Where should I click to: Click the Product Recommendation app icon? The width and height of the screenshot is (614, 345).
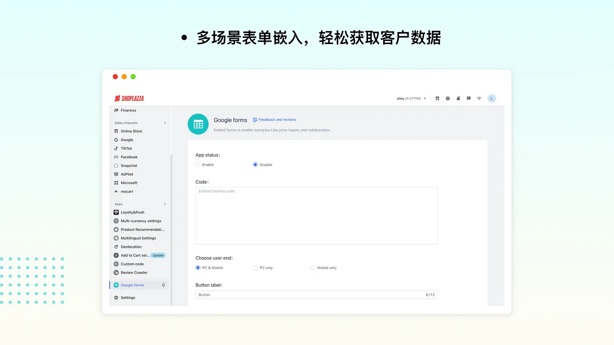pyautogui.click(x=116, y=230)
